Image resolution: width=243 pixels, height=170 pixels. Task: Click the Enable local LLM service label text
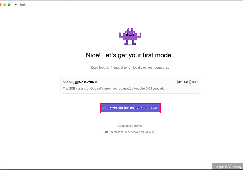130,132
